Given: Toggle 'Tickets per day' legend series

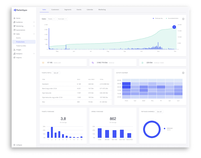Looking at the screenshot, I should point(158,18).
